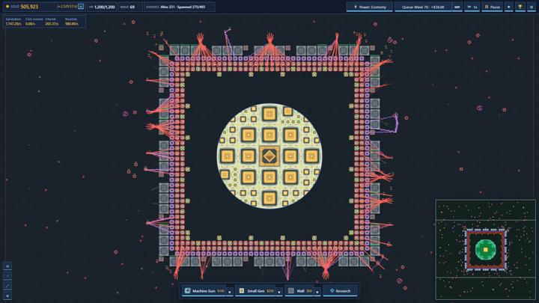This screenshot has height=303, width=539.
Task: Click the top tool icon in left sidebar
Action: (x=7, y=266)
